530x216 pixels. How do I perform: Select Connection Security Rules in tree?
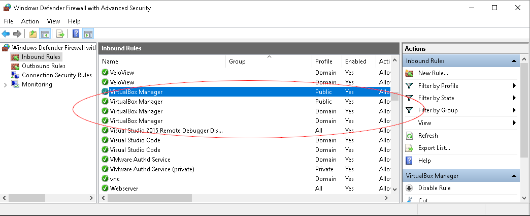click(57, 75)
